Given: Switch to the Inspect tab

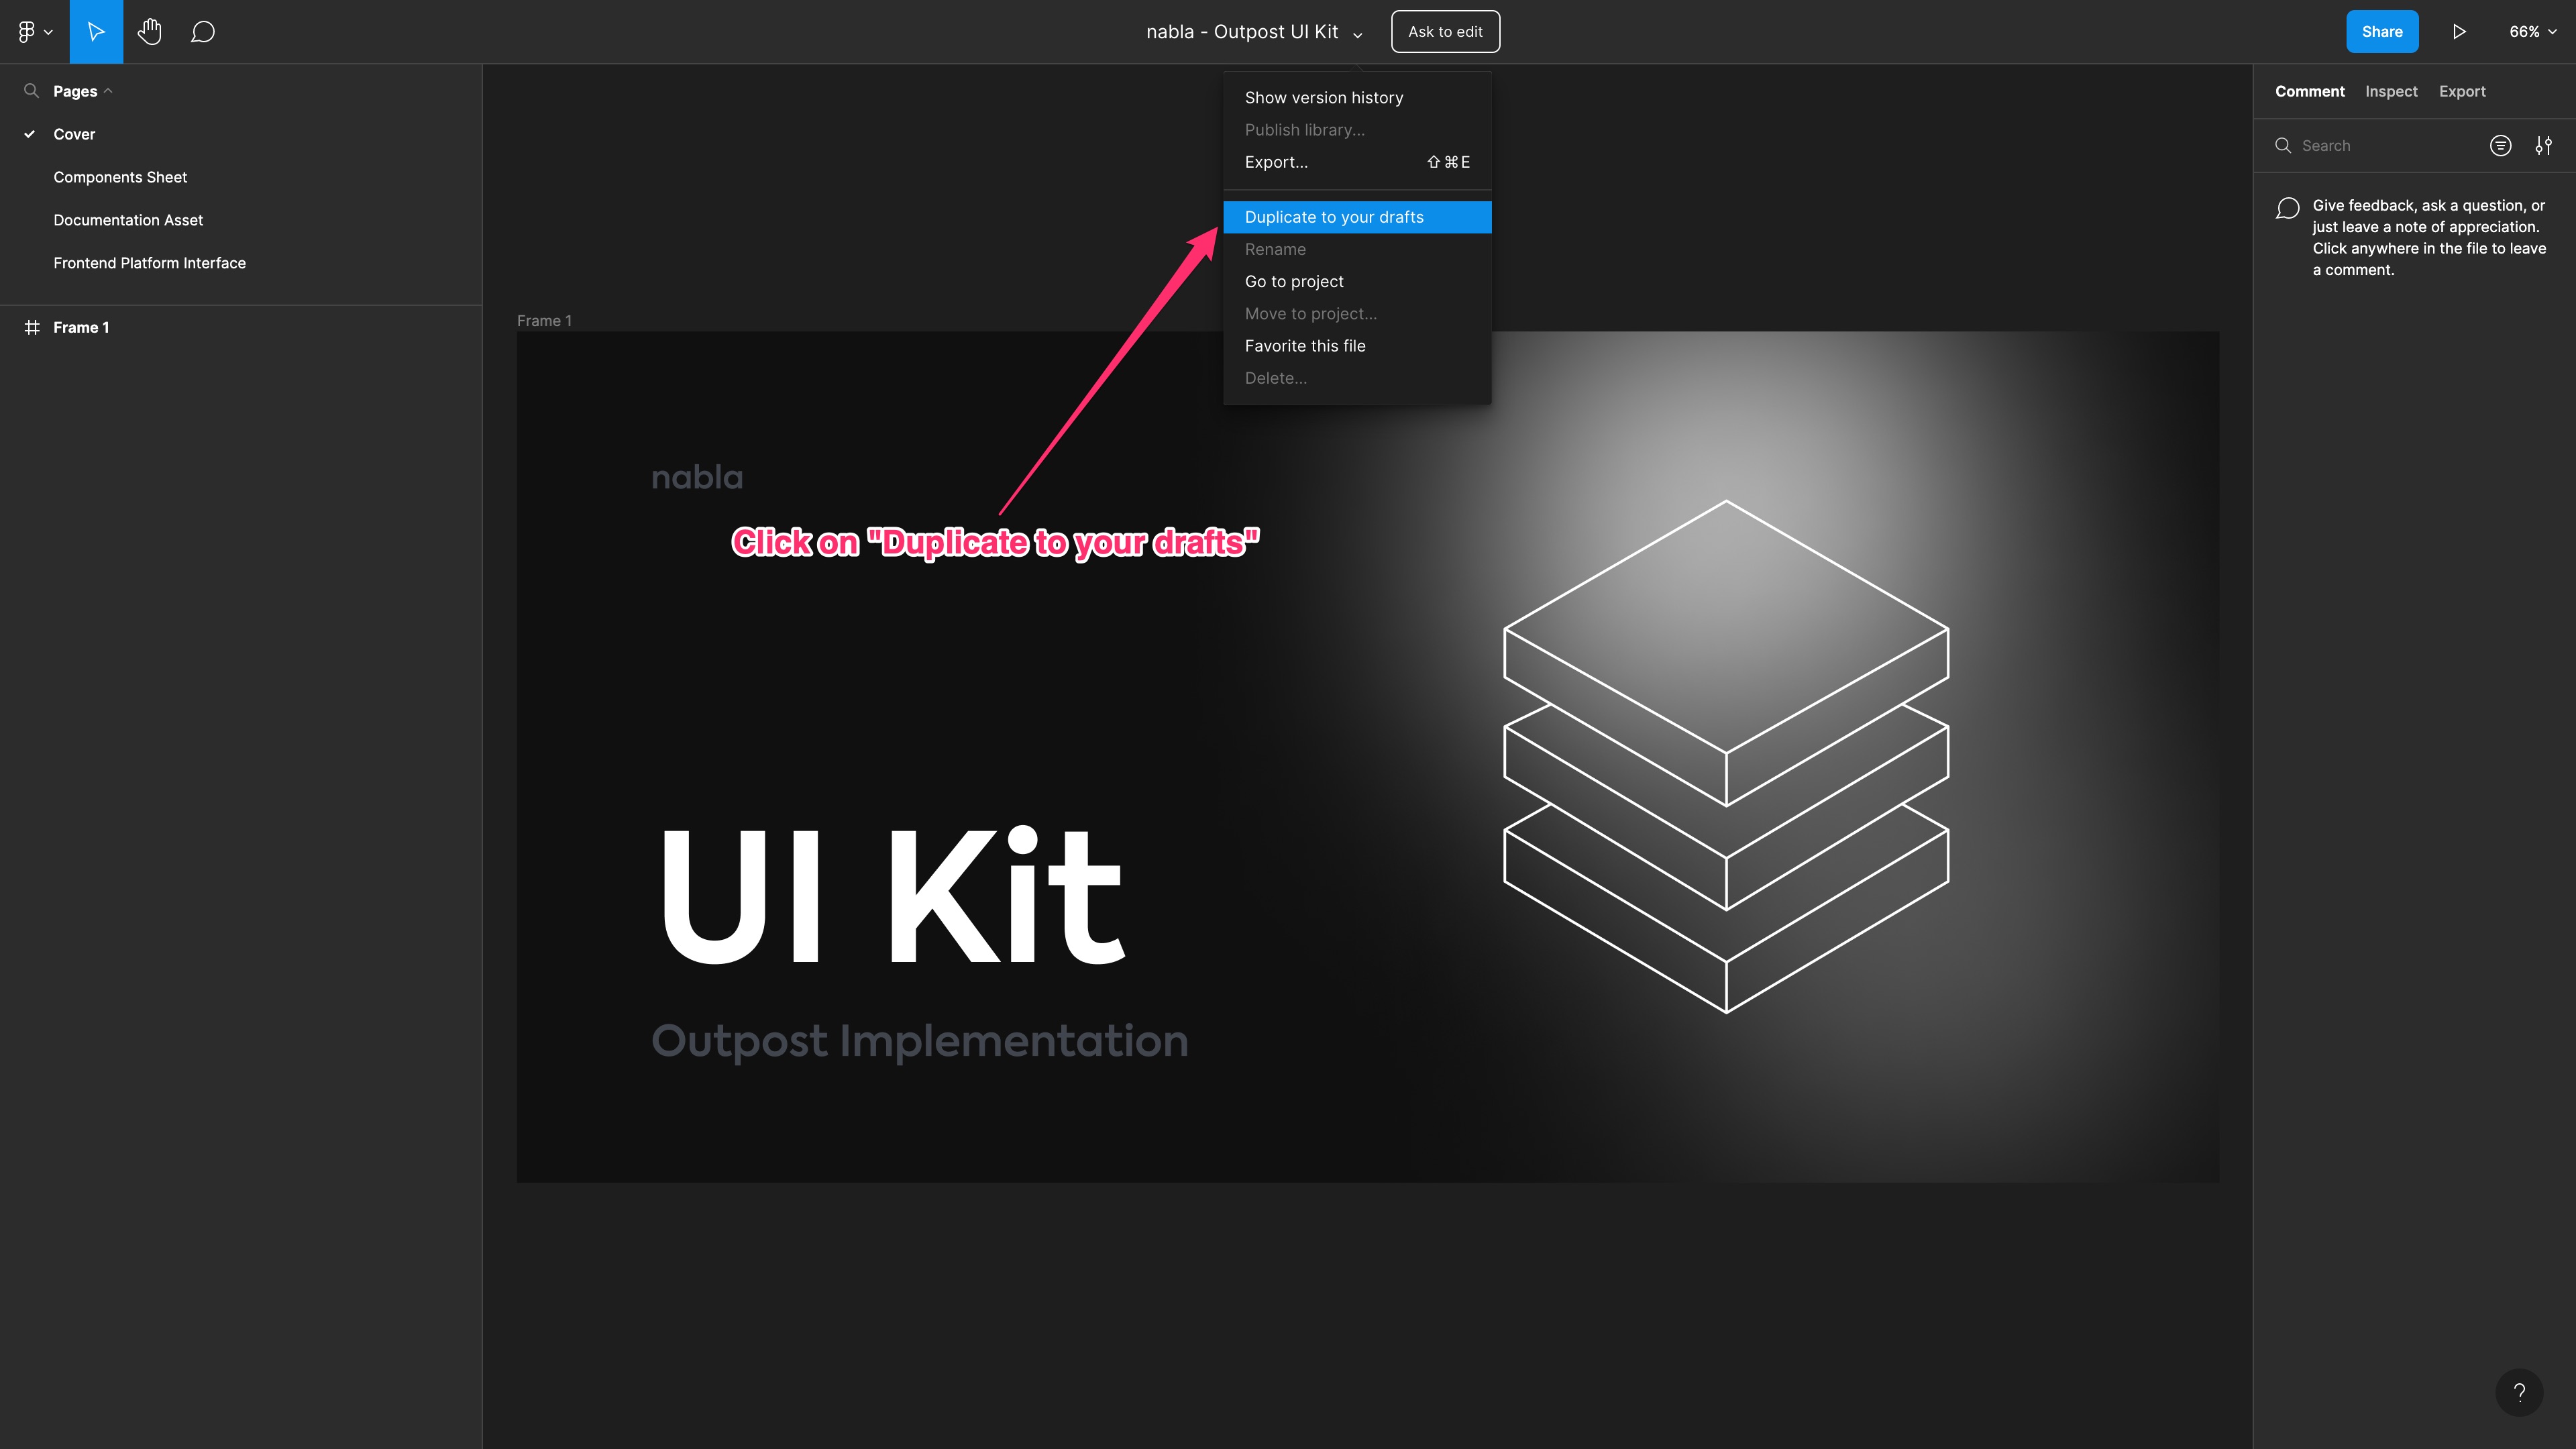Looking at the screenshot, I should [x=2391, y=91].
